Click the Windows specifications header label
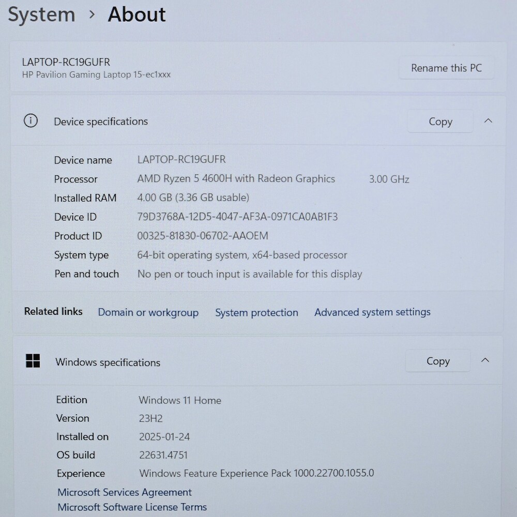Screen dimensions: 517x517 point(108,362)
